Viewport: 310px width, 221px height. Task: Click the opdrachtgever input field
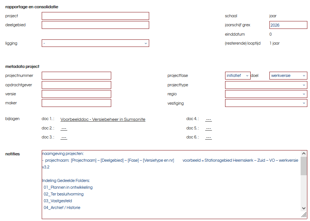coord(76,85)
